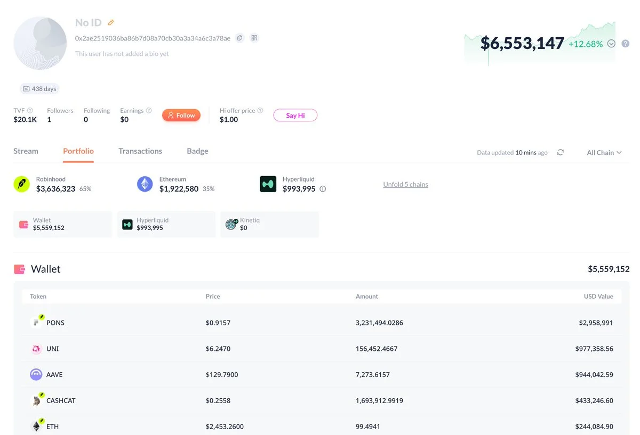640x435 pixels.
Task: Click the Amount column header
Action: click(367, 297)
